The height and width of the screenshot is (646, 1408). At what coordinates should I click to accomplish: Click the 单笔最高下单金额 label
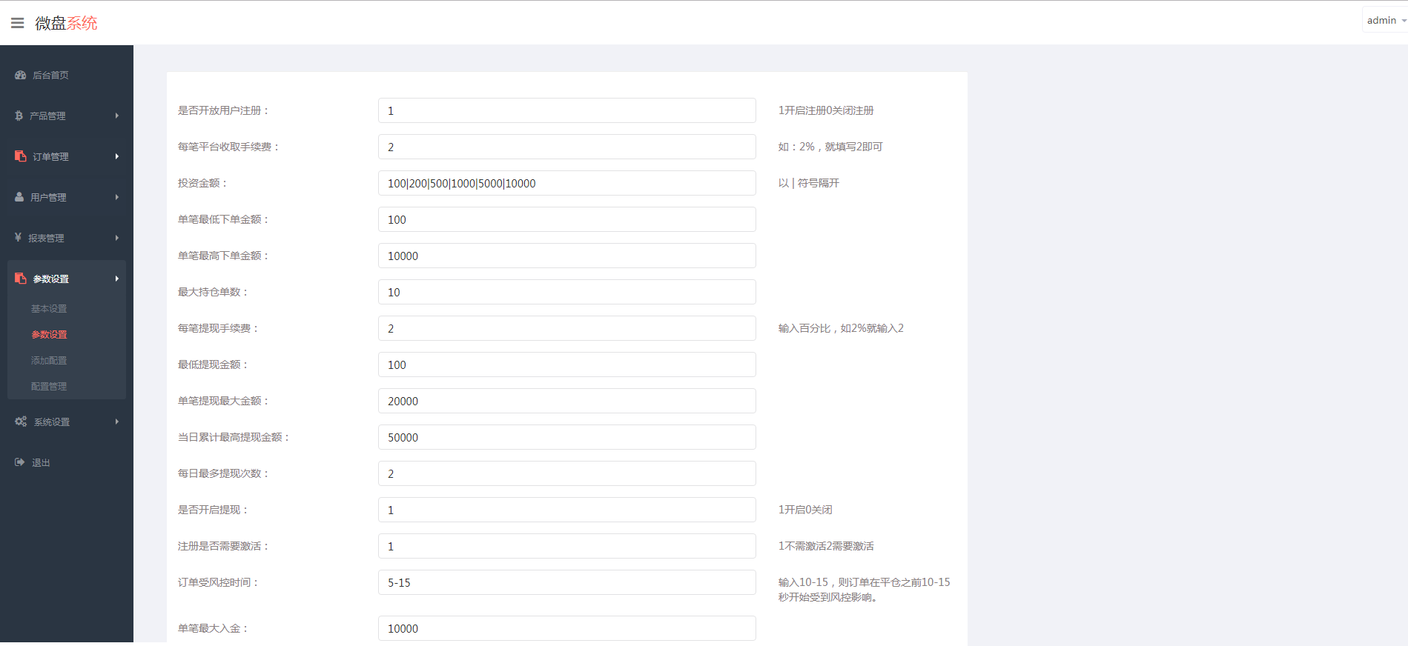click(x=224, y=256)
